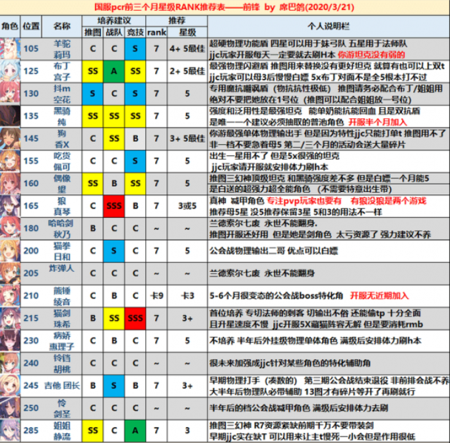Select the dark avatar of 135 黑骑 纯

10,116
